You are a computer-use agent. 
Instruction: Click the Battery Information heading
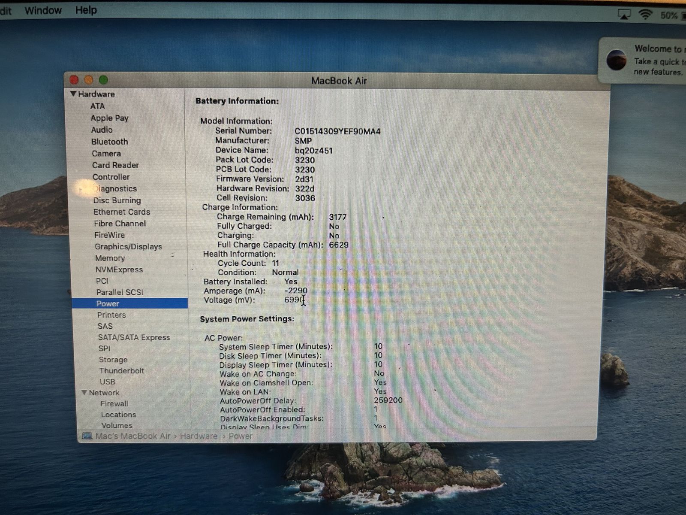click(x=237, y=101)
